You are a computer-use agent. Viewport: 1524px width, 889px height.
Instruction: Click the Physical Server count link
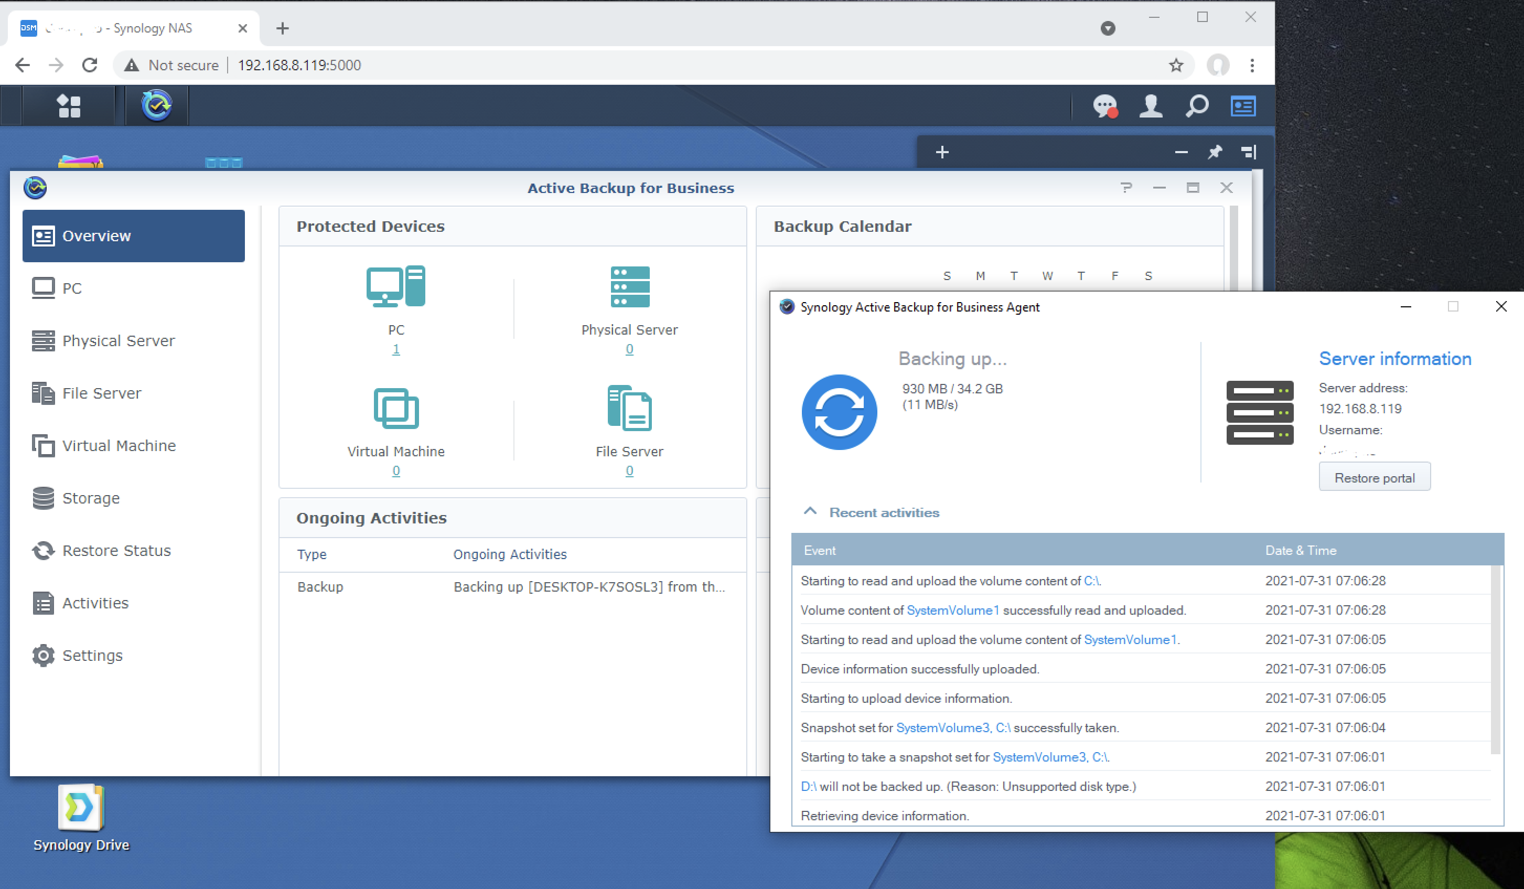[x=629, y=349]
